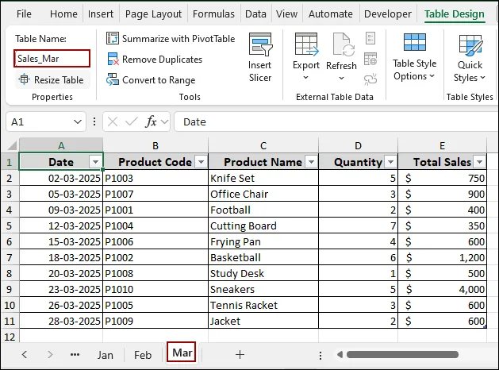499x370 pixels.
Task: Switch to the Page Layout tab
Action: (x=153, y=14)
